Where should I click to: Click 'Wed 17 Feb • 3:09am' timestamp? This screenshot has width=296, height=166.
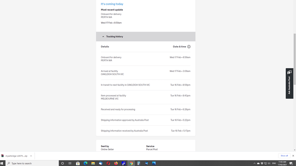coord(180,71)
